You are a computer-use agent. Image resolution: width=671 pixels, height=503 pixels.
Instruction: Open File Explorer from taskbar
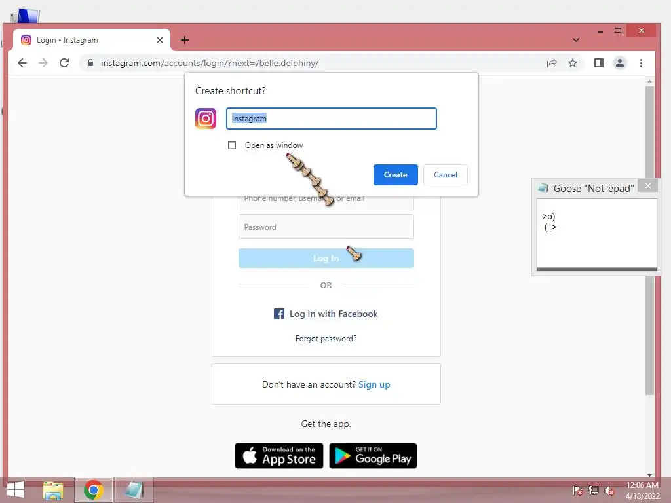coord(53,490)
